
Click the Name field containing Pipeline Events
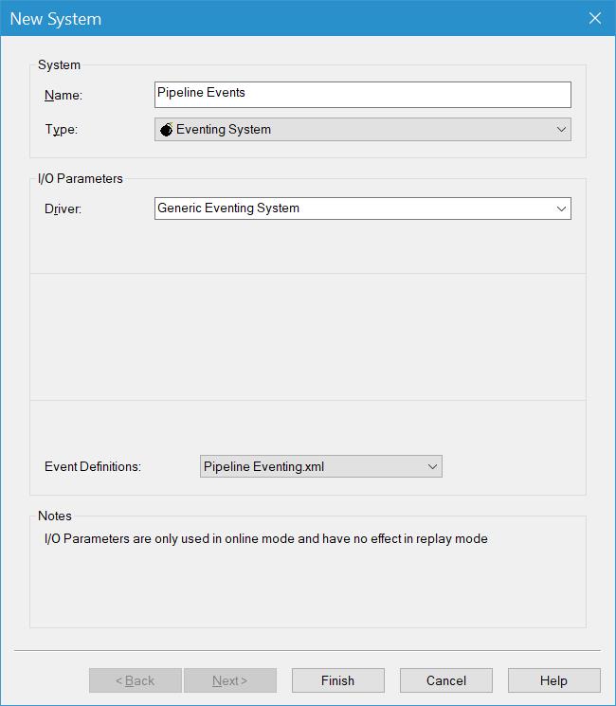pos(362,95)
